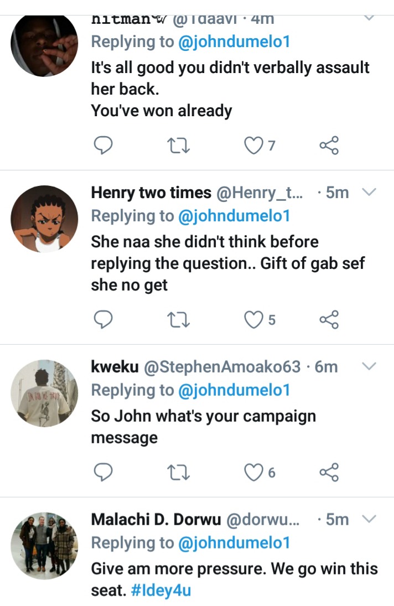Viewport: 394px width, 606px height.
Task: Open dropdown arrow on Malachi D. Dorwu's tweet
Action: click(x=369, y=519)
